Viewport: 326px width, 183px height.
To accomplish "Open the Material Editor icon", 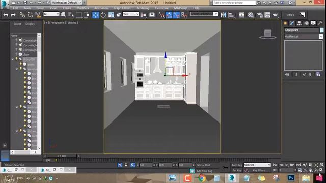I will pyautogui.click(x=251, y=15).
